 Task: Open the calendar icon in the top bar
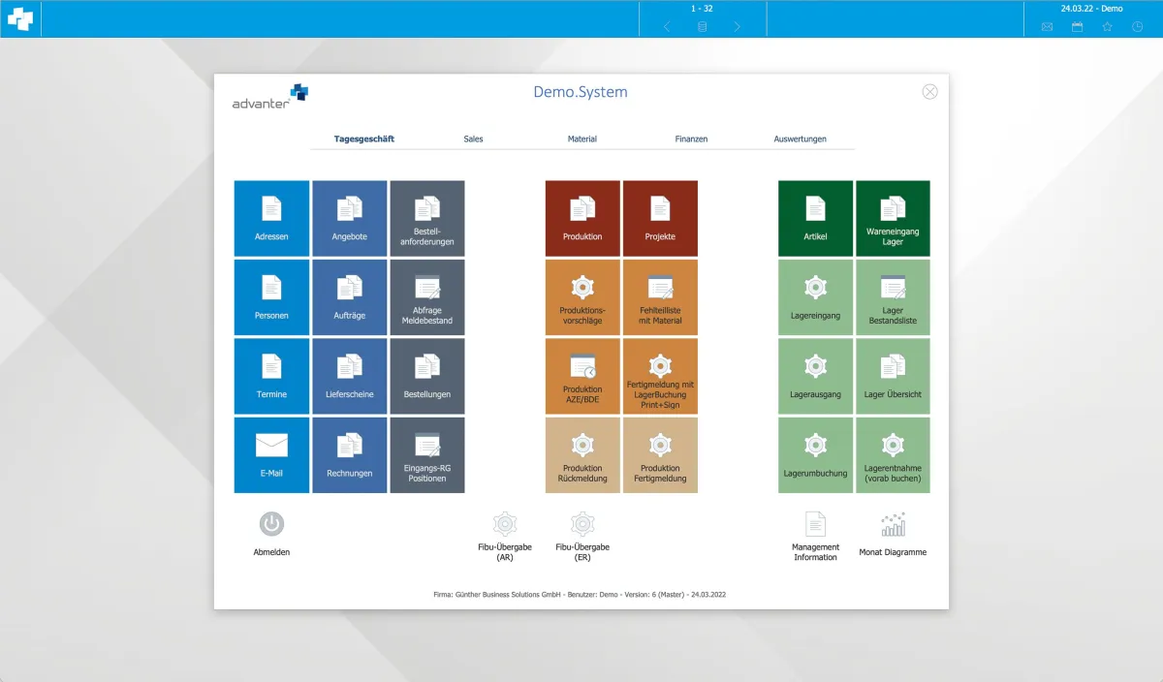[1076, 26]
